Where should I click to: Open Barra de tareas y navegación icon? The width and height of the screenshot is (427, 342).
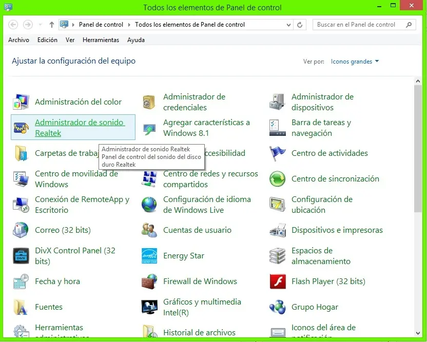(277, 127)
